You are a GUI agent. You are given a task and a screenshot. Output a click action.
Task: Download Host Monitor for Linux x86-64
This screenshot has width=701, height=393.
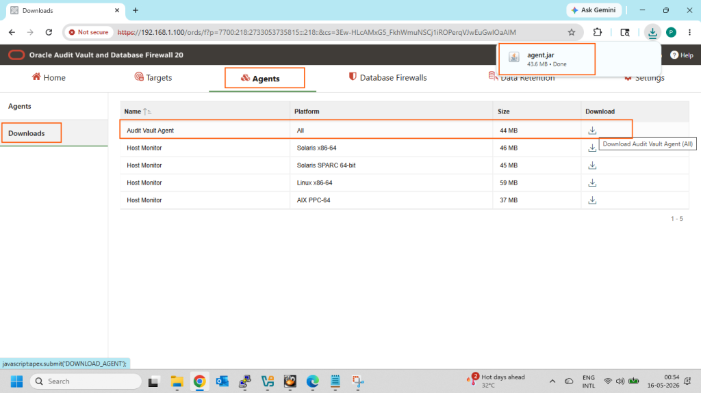tap(592, 182)
